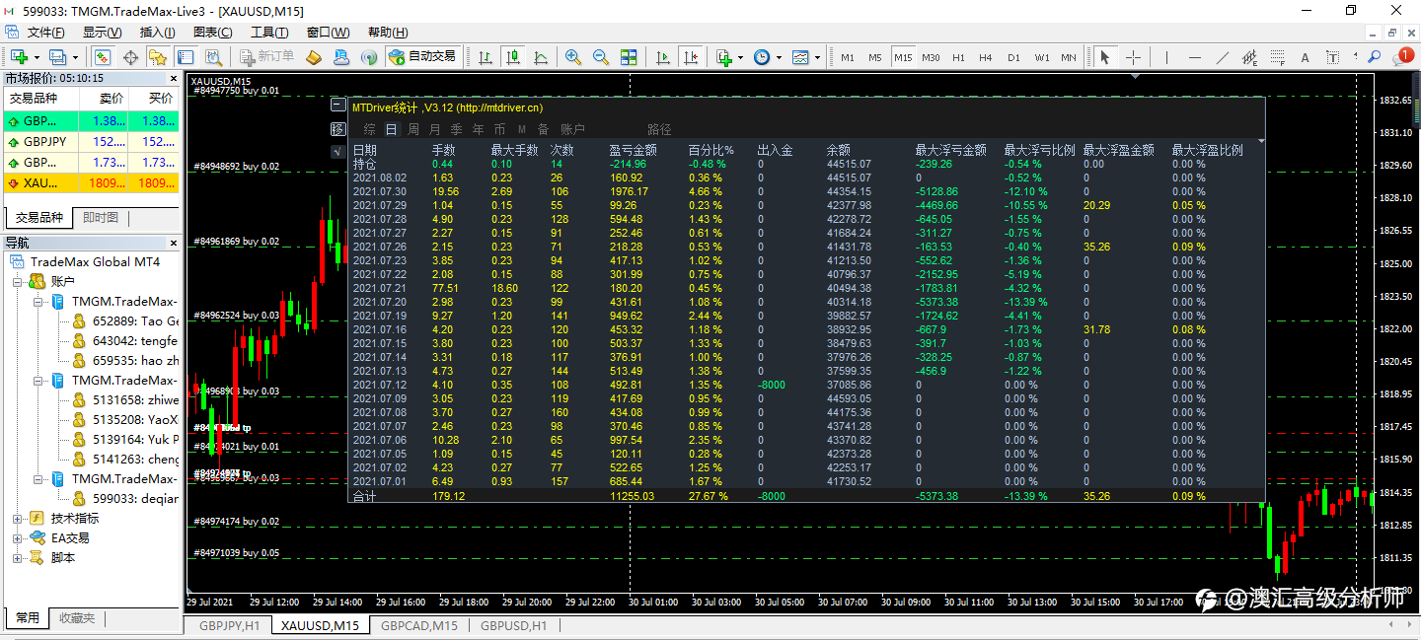This screenshot has height=640, width=1421.
Task: Toggle the Terminal panel icon
Action: 187,57
